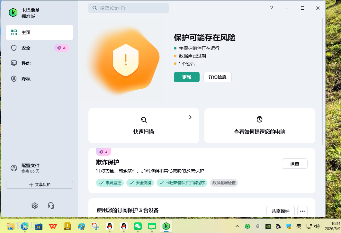
Task: Click the help question mark icon
Action: pyautogui.click(x=271, y=8)
